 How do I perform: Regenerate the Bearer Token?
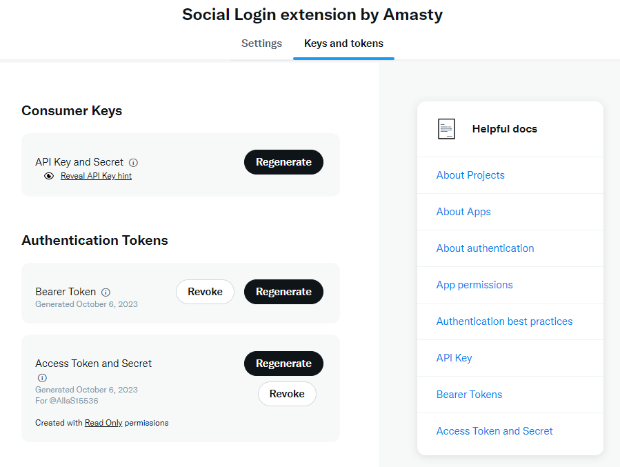[283, 292]
